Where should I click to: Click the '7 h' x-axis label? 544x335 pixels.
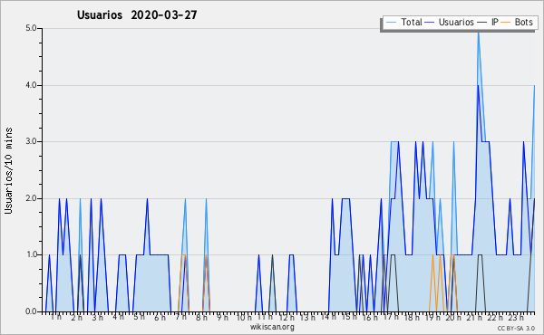(x=180, y=317)
